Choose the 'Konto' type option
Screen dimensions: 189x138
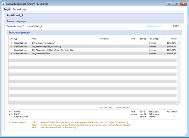(17, 111)
